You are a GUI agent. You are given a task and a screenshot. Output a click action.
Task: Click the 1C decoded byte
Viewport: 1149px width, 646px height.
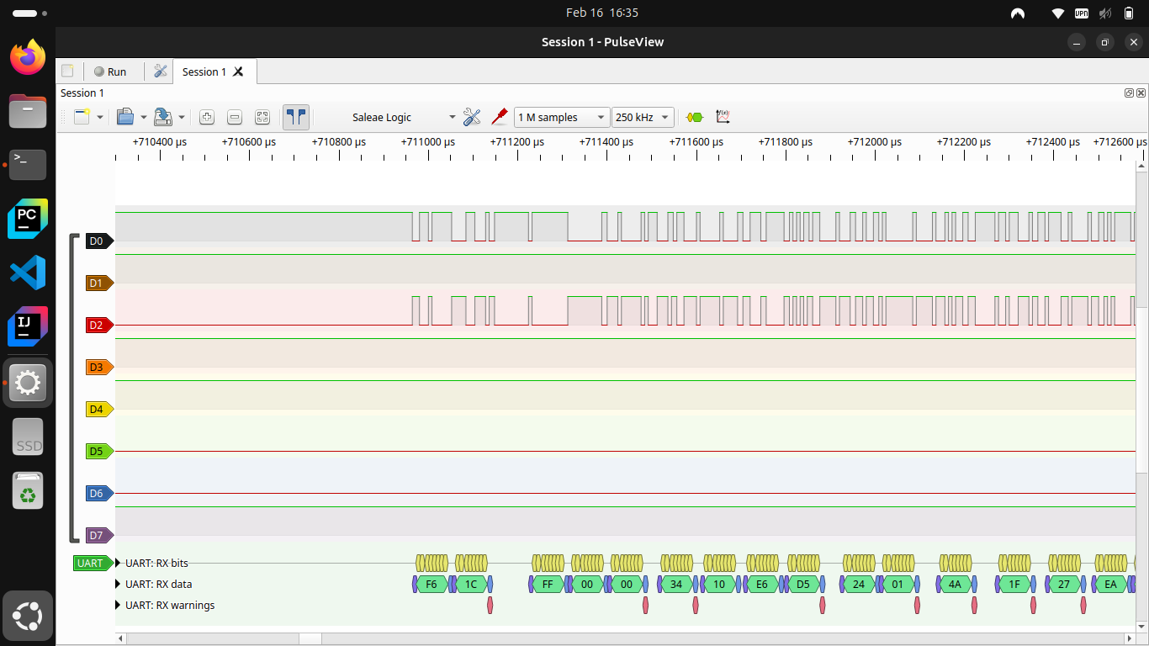tap(471, 584)
